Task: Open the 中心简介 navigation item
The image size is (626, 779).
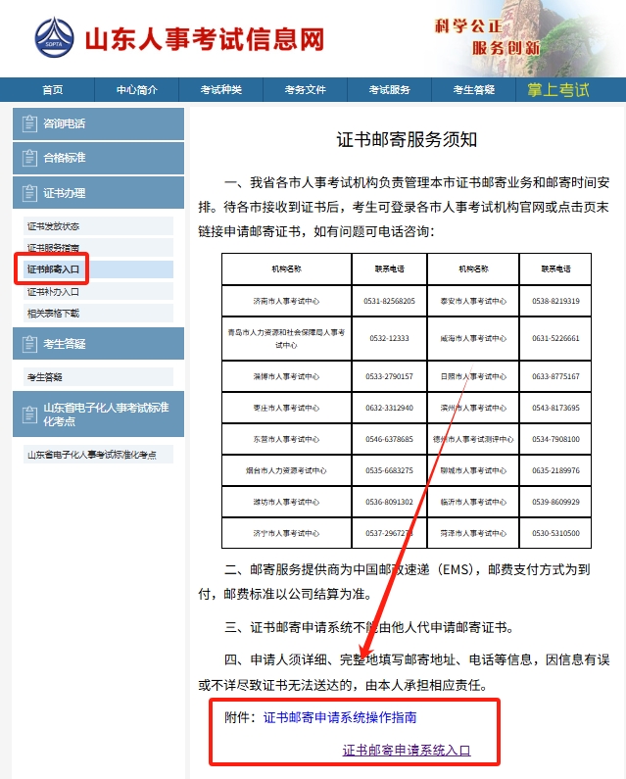Action: pos(136,90)
